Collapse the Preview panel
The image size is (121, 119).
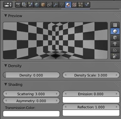6,16
